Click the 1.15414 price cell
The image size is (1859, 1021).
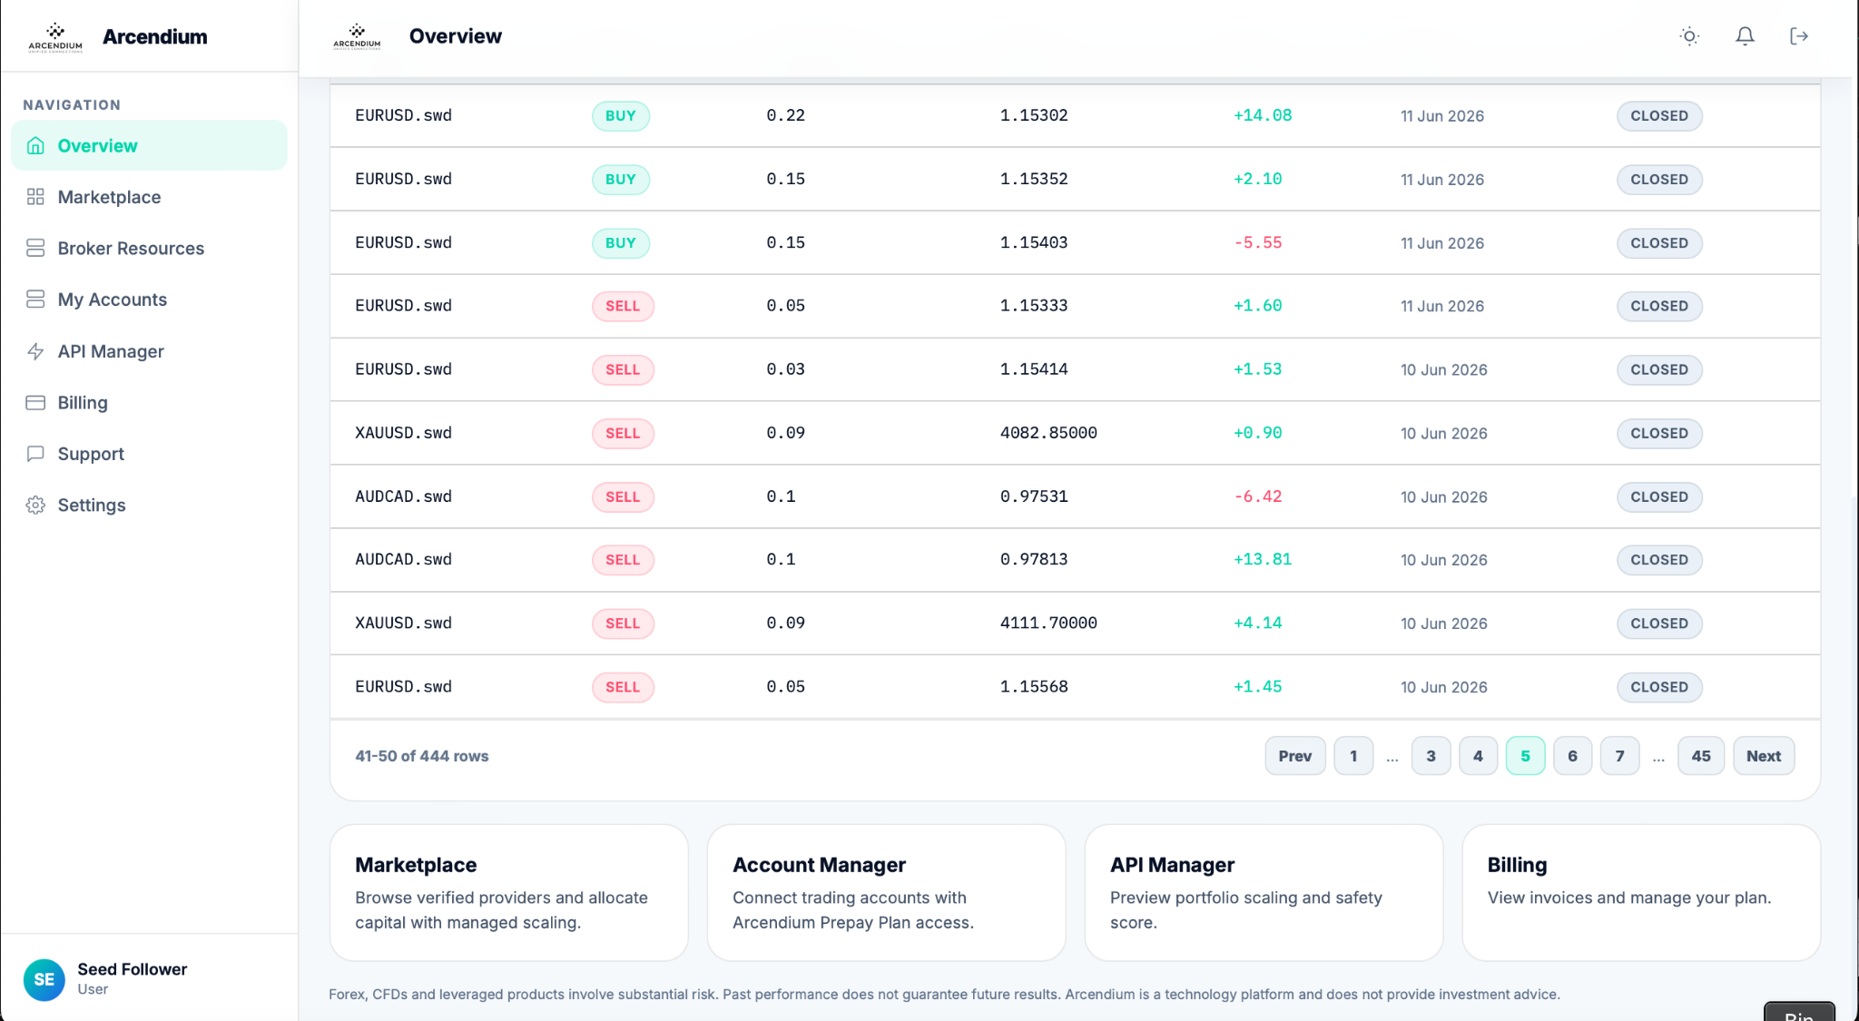click(x=1034, y=369)
